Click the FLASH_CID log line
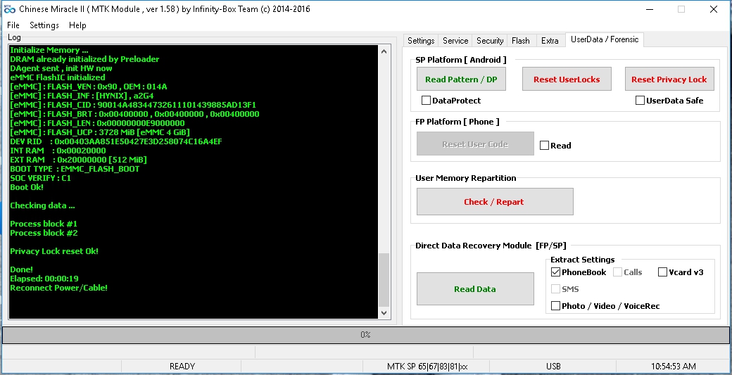732x375 pixels. [133, 105]
